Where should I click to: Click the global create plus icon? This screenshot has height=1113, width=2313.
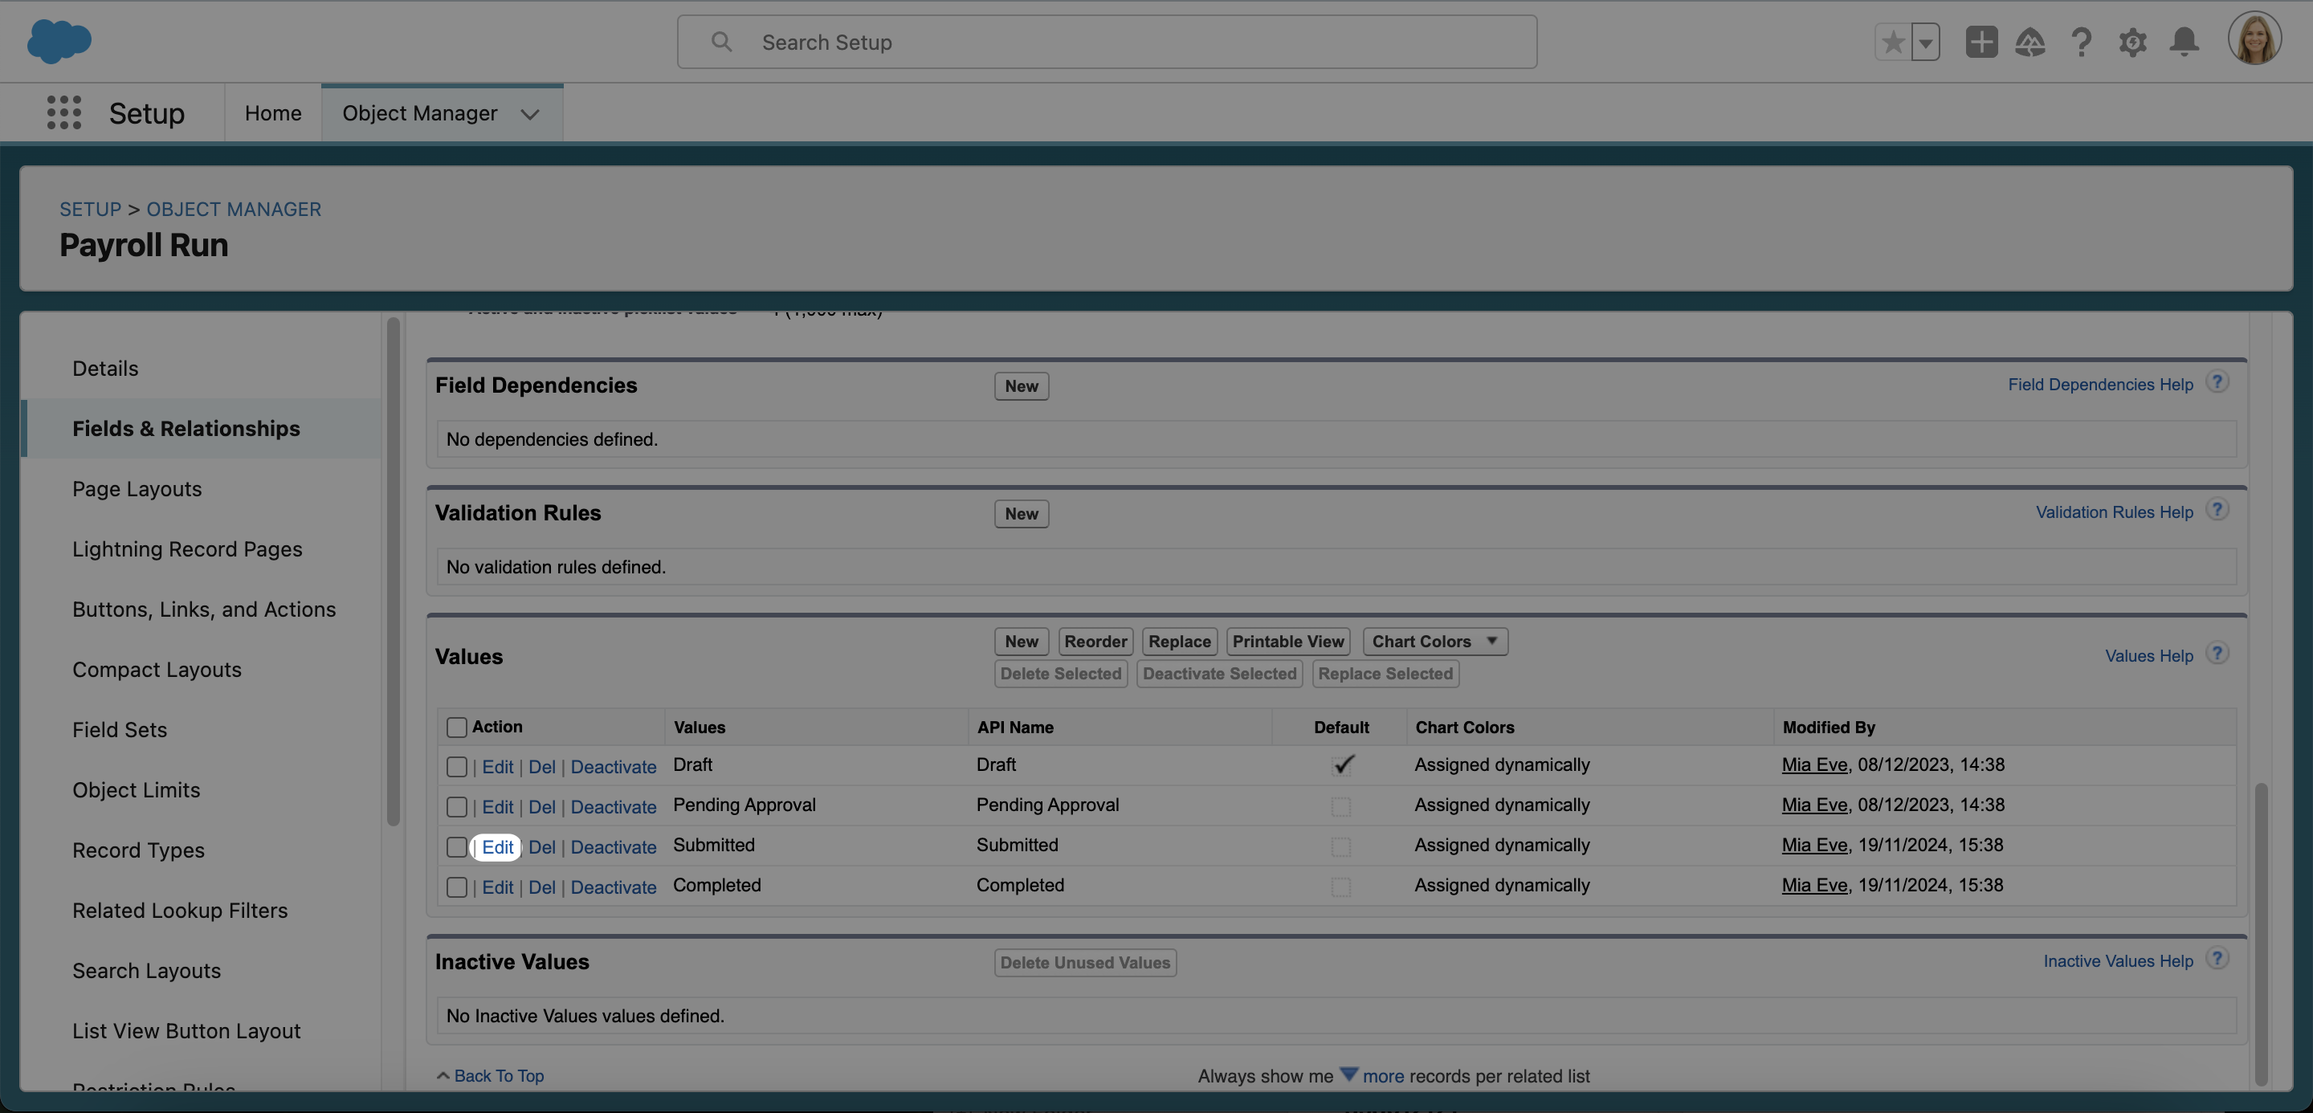tap(1981, 41)
